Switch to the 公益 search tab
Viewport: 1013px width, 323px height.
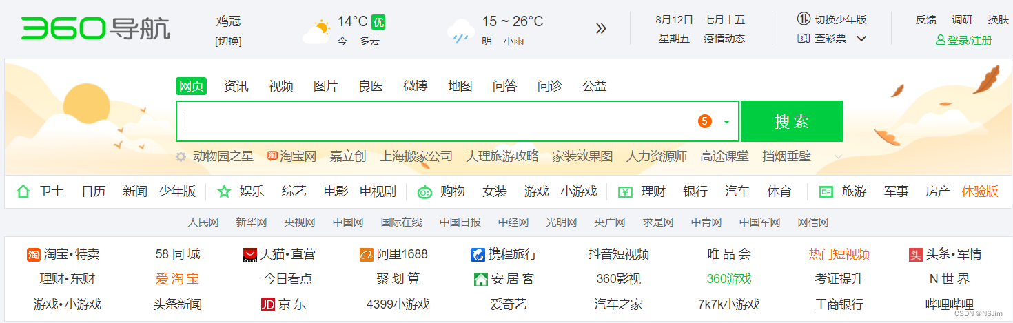pyautogui.click(x=594, y=86)
